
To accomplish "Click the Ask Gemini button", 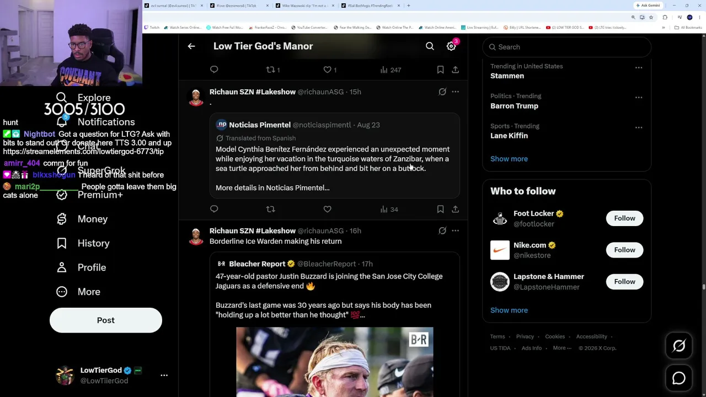I will coord(648,6).
